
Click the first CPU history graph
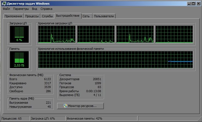[x=57, y=34]
